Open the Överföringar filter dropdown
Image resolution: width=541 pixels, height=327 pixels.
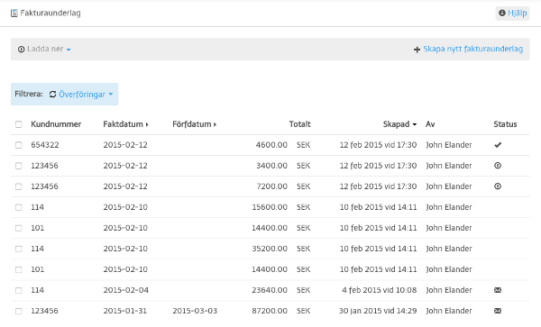pos(81,95)
